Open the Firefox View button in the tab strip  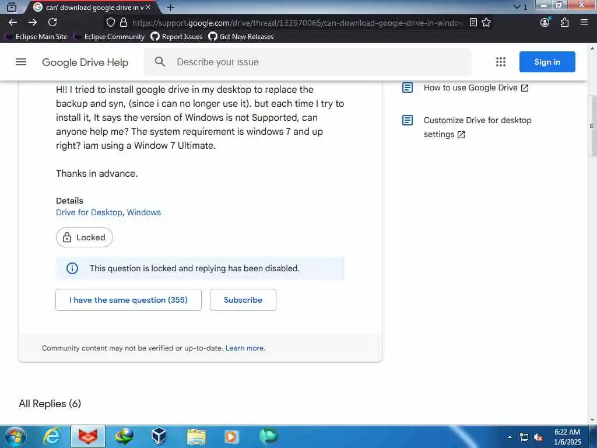12,7
